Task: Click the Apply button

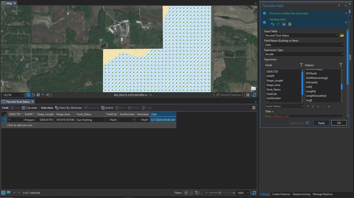Action: coord(321,123)
